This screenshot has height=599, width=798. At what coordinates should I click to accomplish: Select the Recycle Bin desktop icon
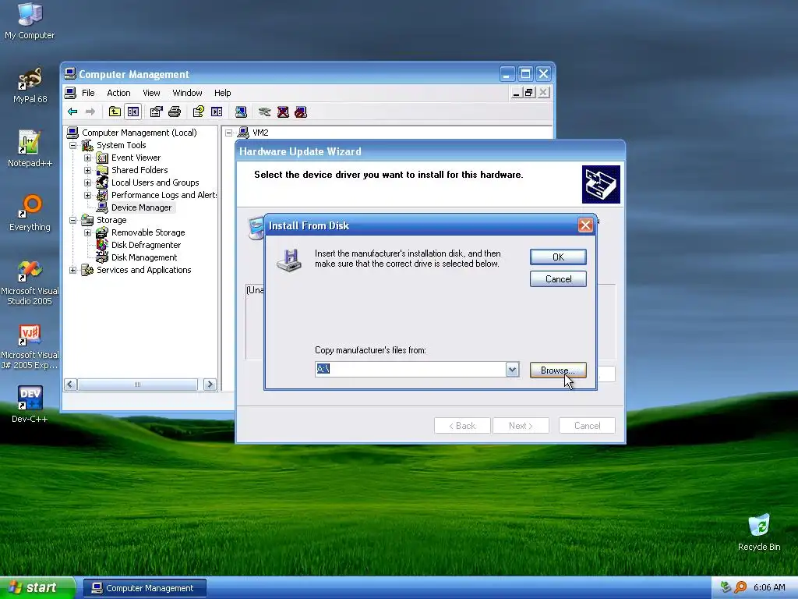coord(759,533)
